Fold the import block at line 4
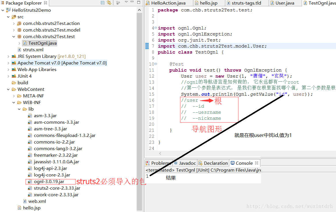Image resolution: width=336 pixels, height=212 pixels. [x=156, y=28]
